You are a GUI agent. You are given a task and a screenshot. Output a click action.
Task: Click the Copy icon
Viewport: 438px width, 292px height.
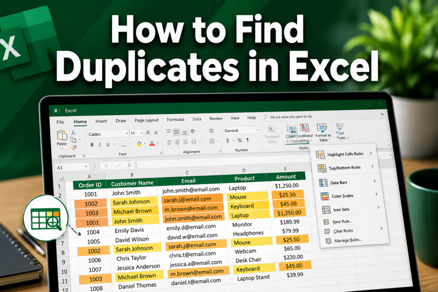click(x=74, y=140)
